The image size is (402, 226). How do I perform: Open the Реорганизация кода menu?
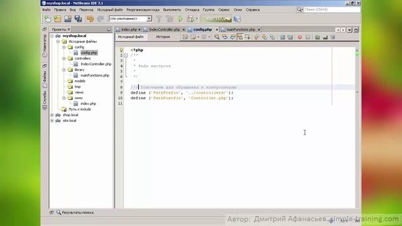pyautogui.click(x=143, y=10)
